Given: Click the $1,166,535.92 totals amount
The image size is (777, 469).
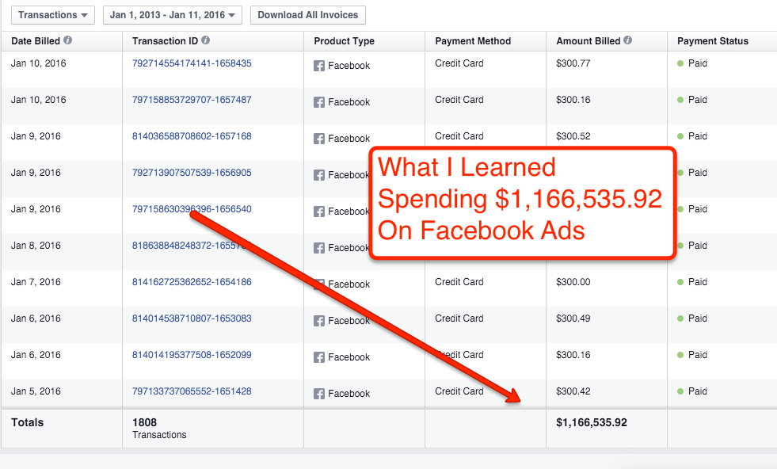Looking at the screenshot, I should 592,423.
